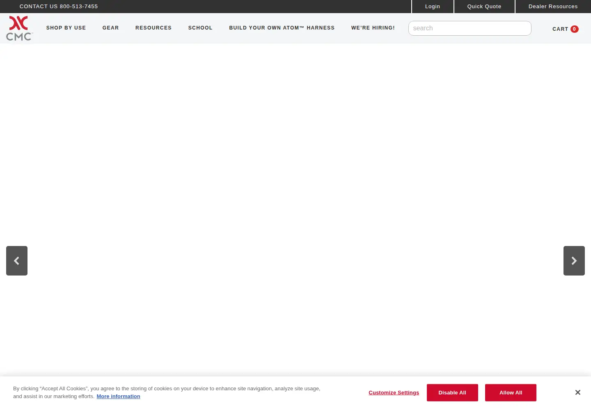Read More information about cookies
The image size is (591, 410).
(118, 396)
